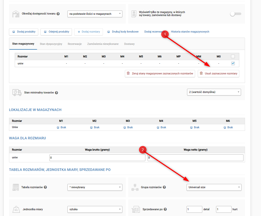Click Usuń zaznaczone rozmiary button
Image resolution: width=261 pixels, height=216 pixels.
[219, 73]
